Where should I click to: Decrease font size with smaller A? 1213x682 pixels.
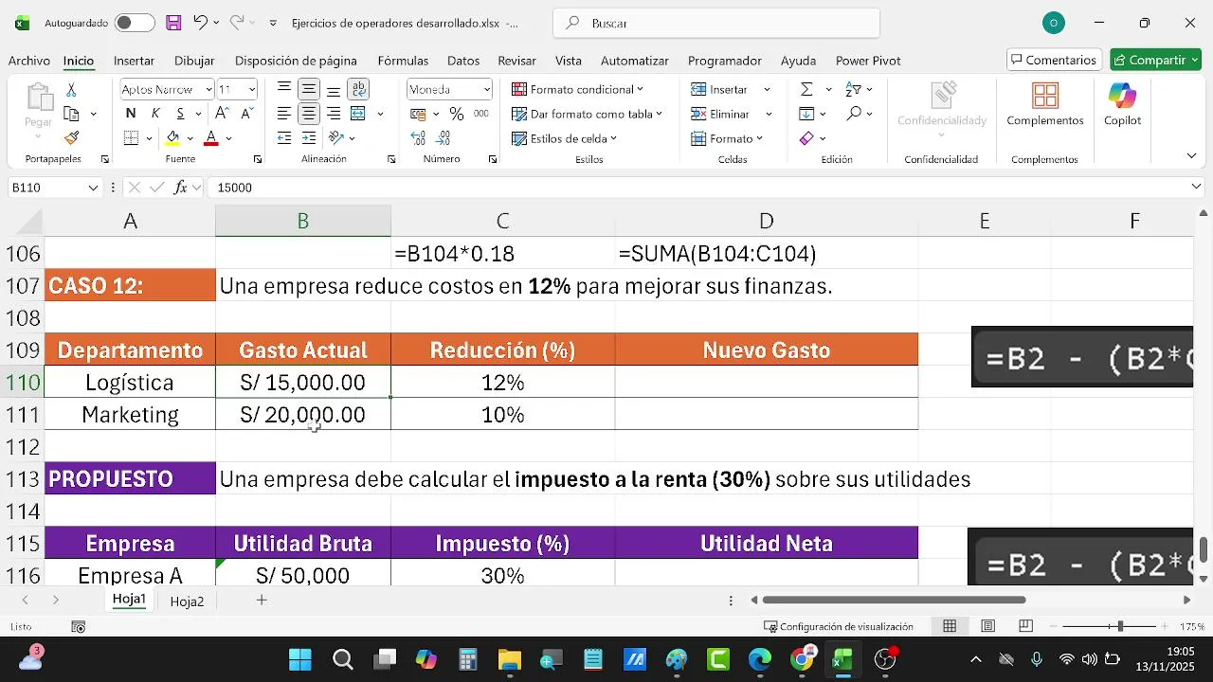click(246, 114)
